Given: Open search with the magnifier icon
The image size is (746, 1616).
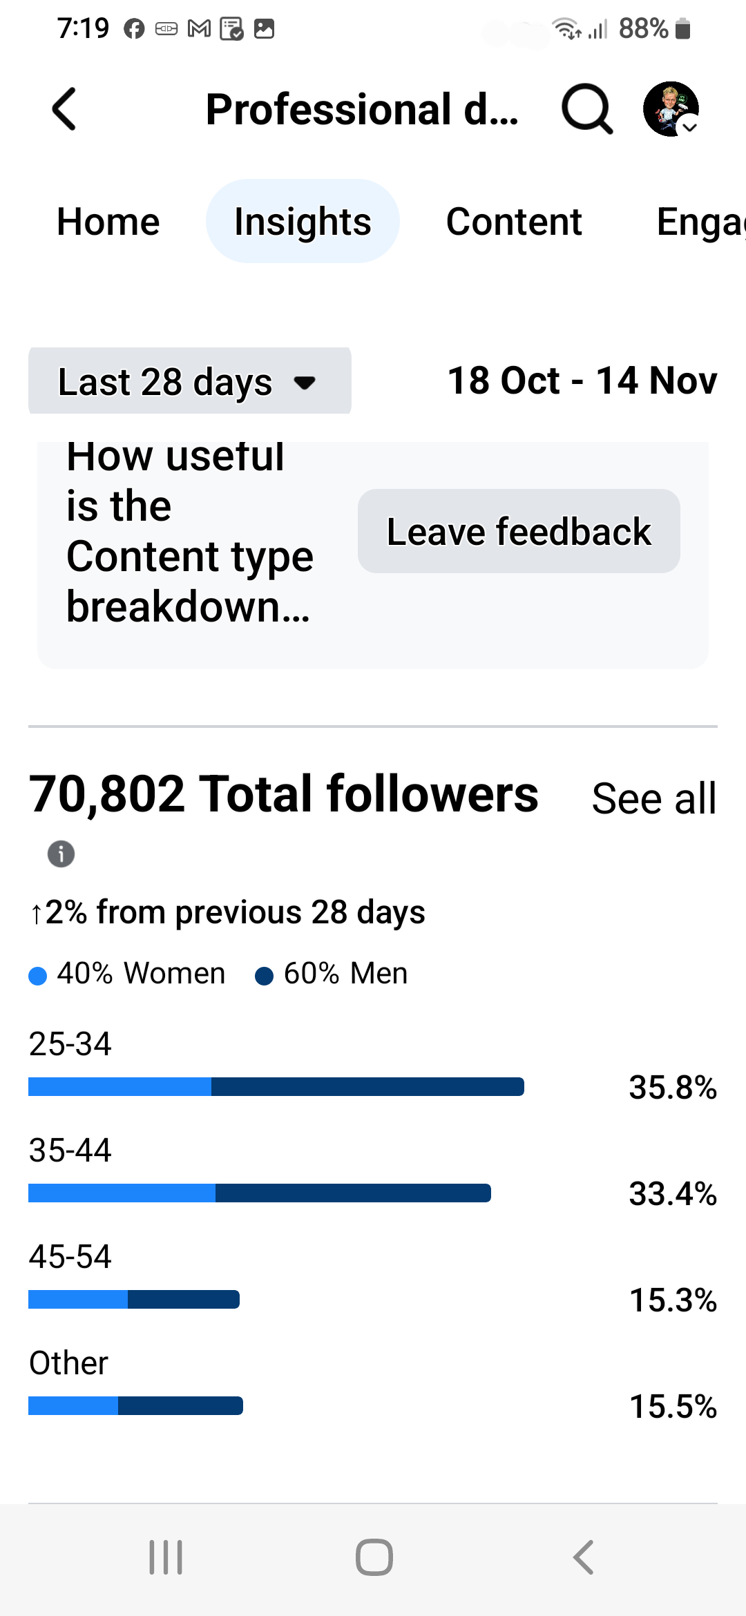Looking at the screenshot, I should pyautogui.click(x=586, y=109).
